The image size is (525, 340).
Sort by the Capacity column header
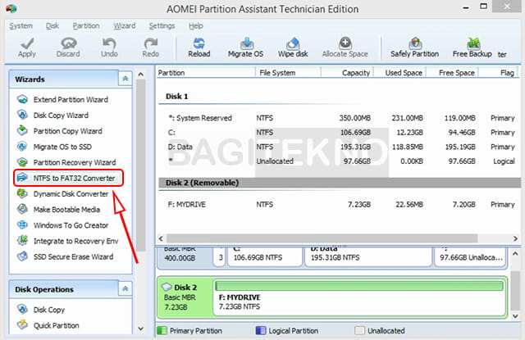click(x=347, y=73)
